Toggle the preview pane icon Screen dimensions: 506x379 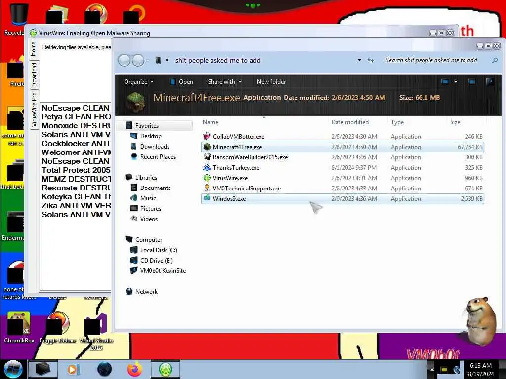pyautogui.click(x=472, y=82)
